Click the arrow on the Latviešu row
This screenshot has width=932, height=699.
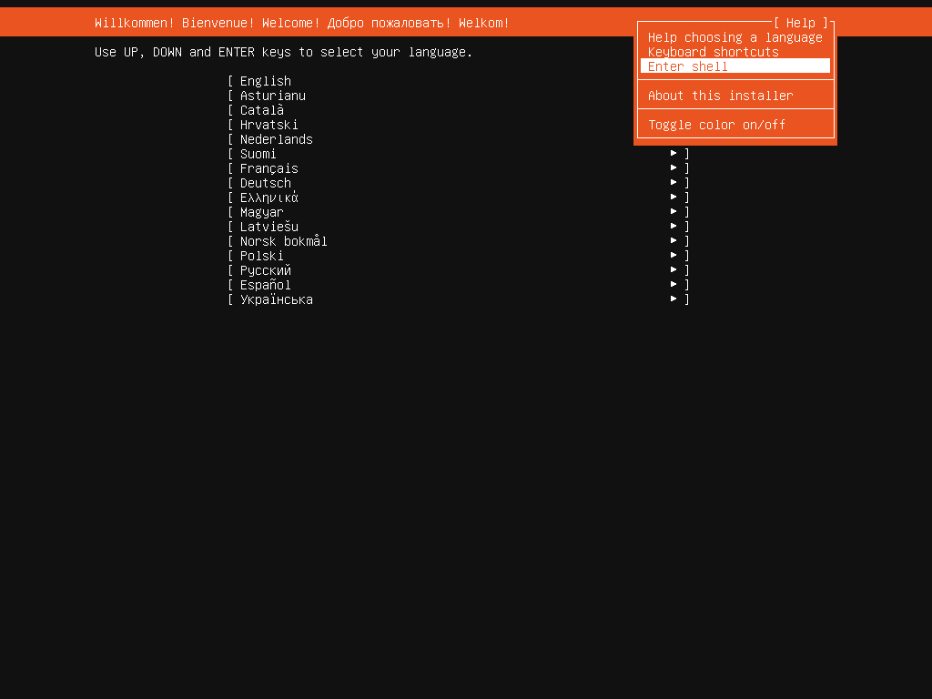[x=674, y=227]
